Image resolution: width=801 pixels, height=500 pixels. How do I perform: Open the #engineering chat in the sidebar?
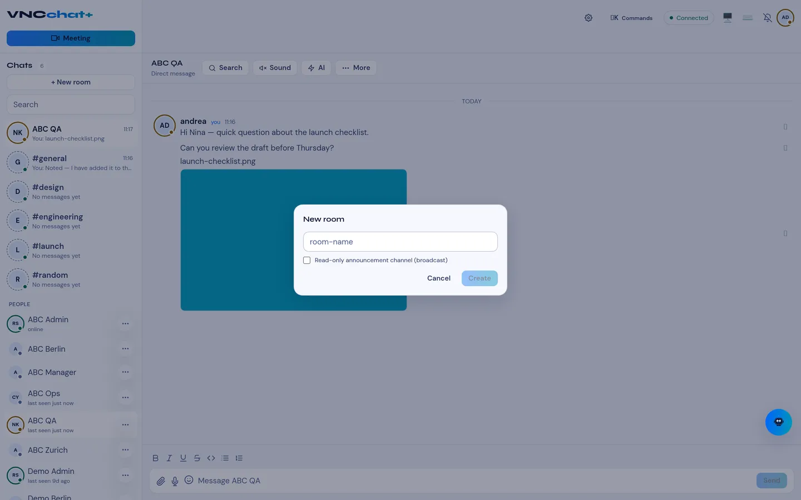(71, 221)
